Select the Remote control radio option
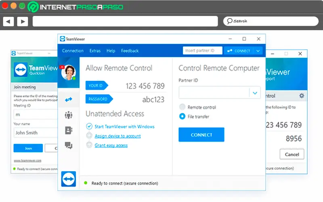323x202 pixels. 182,107
